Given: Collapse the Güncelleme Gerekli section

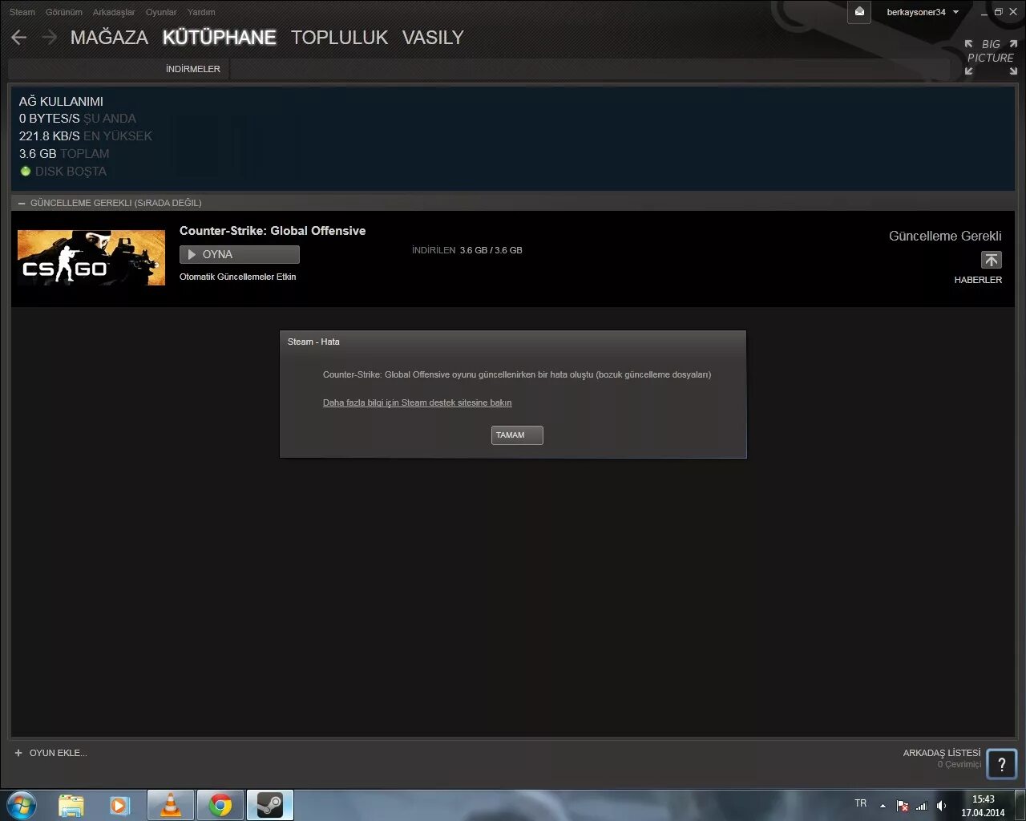Looking at the screenshot, I should tap(22, 203).
